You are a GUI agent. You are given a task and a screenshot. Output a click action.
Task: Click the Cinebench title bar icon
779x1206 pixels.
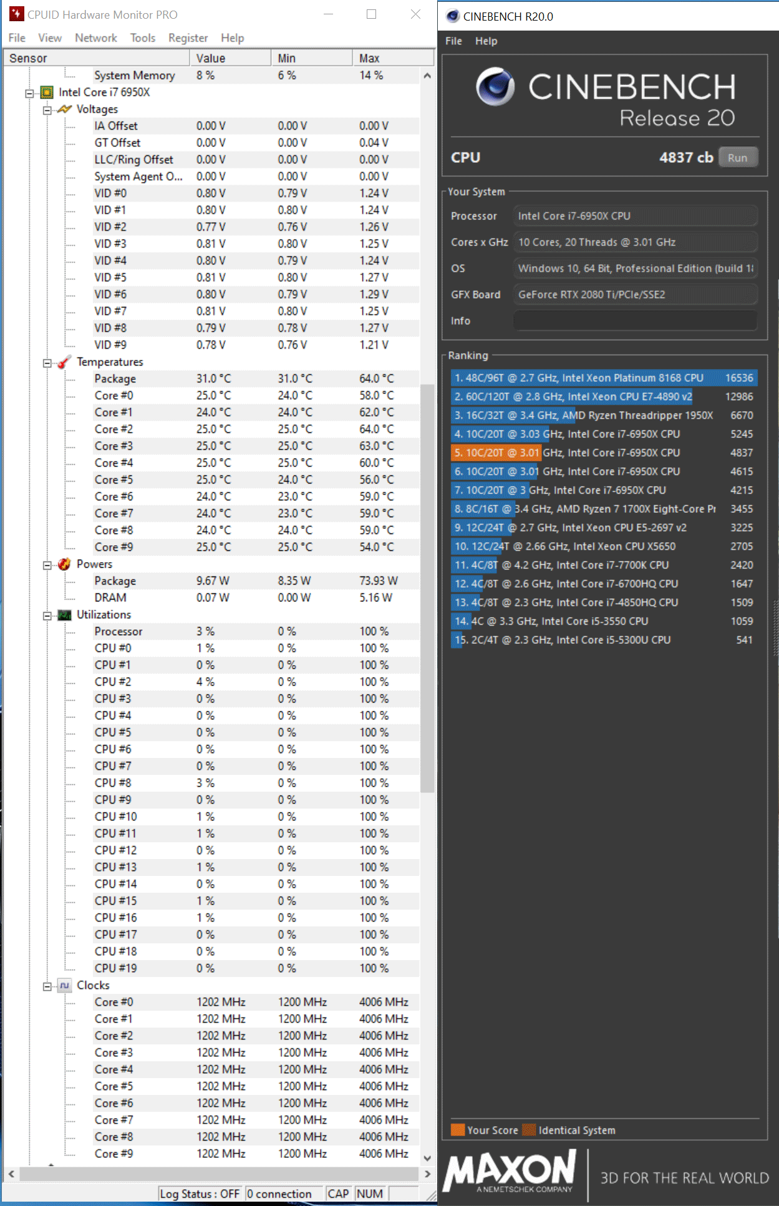[x=453, y=16]
